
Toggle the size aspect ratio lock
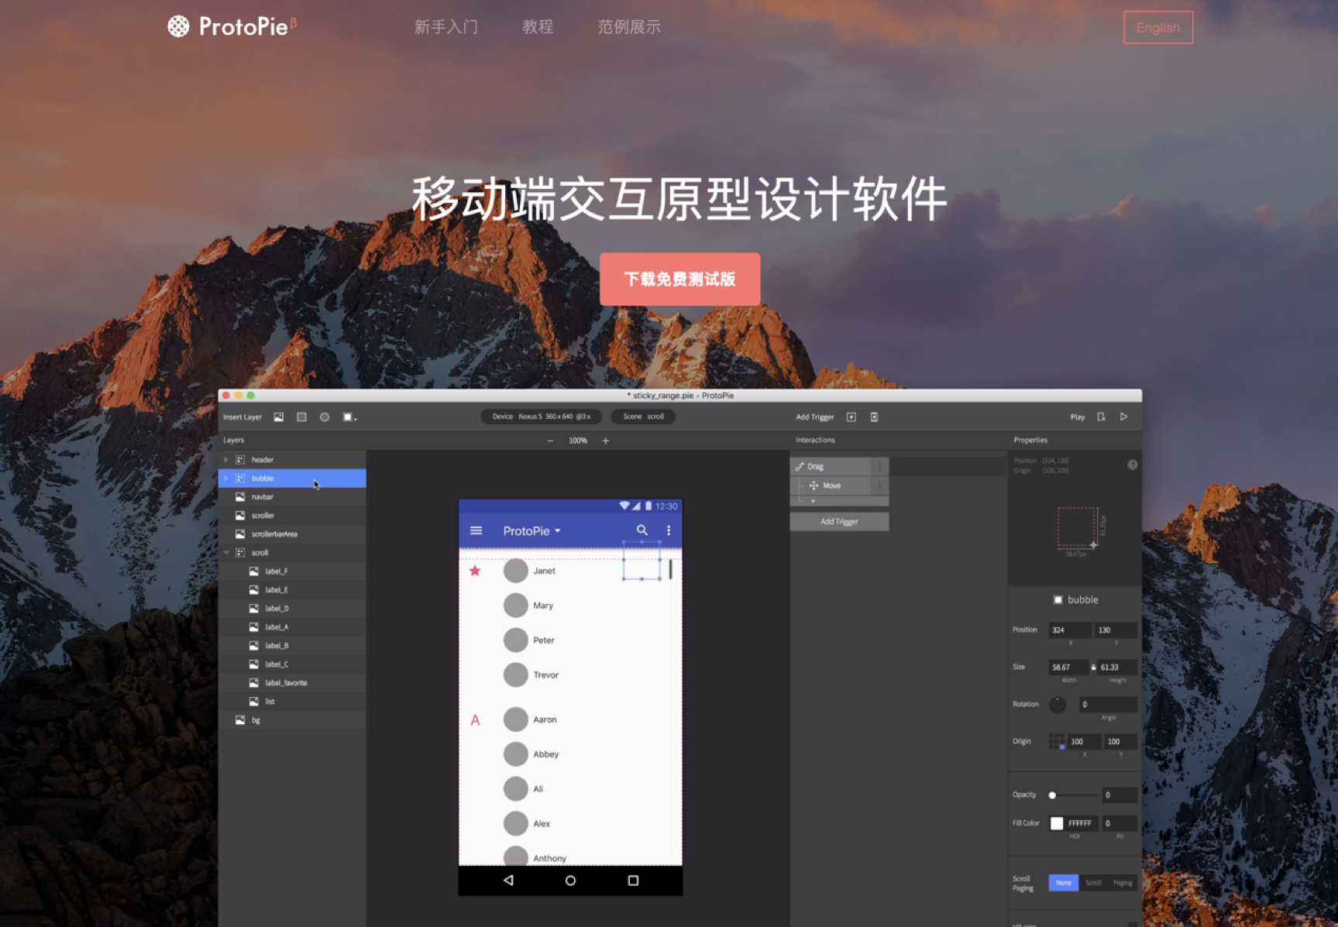[1094, 668]
